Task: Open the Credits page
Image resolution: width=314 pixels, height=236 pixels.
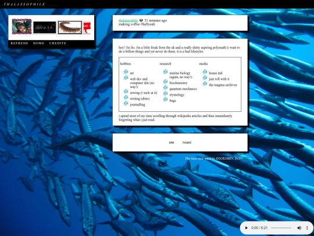Action: [x=58, y=43]
